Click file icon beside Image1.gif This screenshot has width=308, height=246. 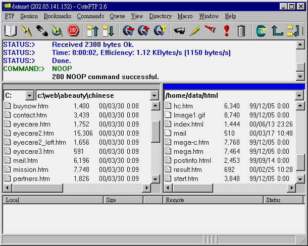[168, 114]
